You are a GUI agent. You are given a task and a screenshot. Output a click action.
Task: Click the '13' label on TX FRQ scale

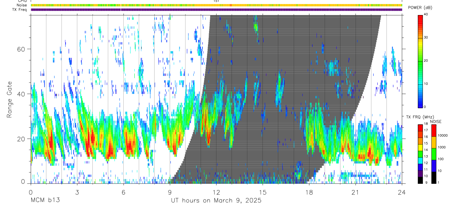426,156
